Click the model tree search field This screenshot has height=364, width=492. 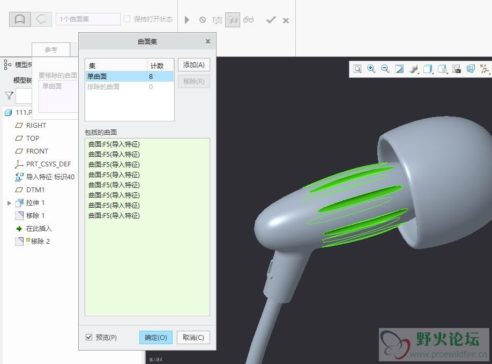[x=24, y=96]
